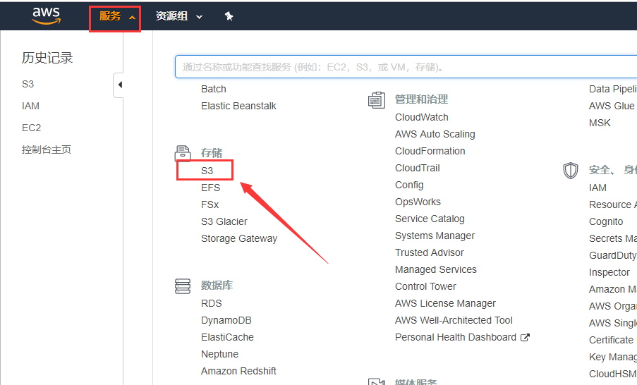Open S3 Glacier service
This screenshot has width=637, height=385.
tap(224, 221)
